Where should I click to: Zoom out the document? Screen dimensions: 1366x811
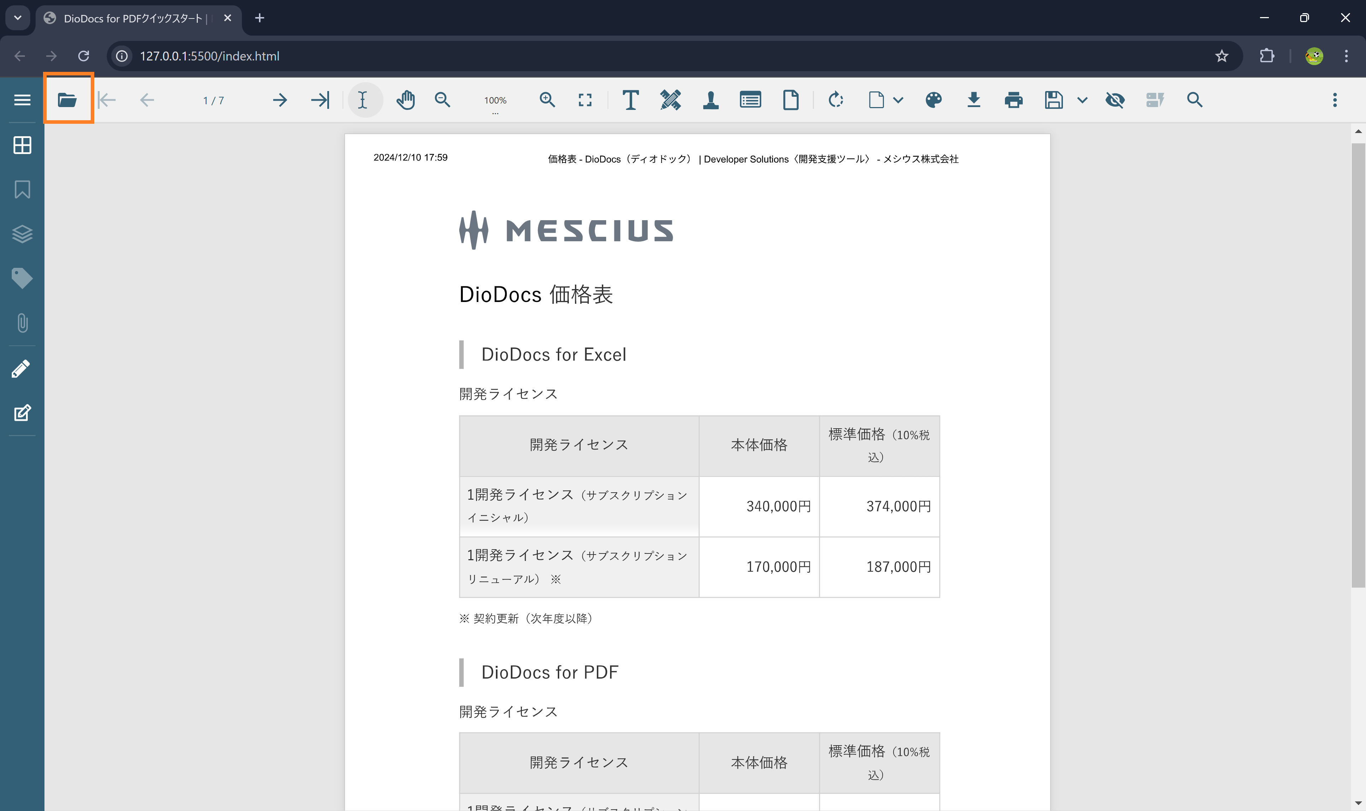pyautogui.click(x=443, y=100)
